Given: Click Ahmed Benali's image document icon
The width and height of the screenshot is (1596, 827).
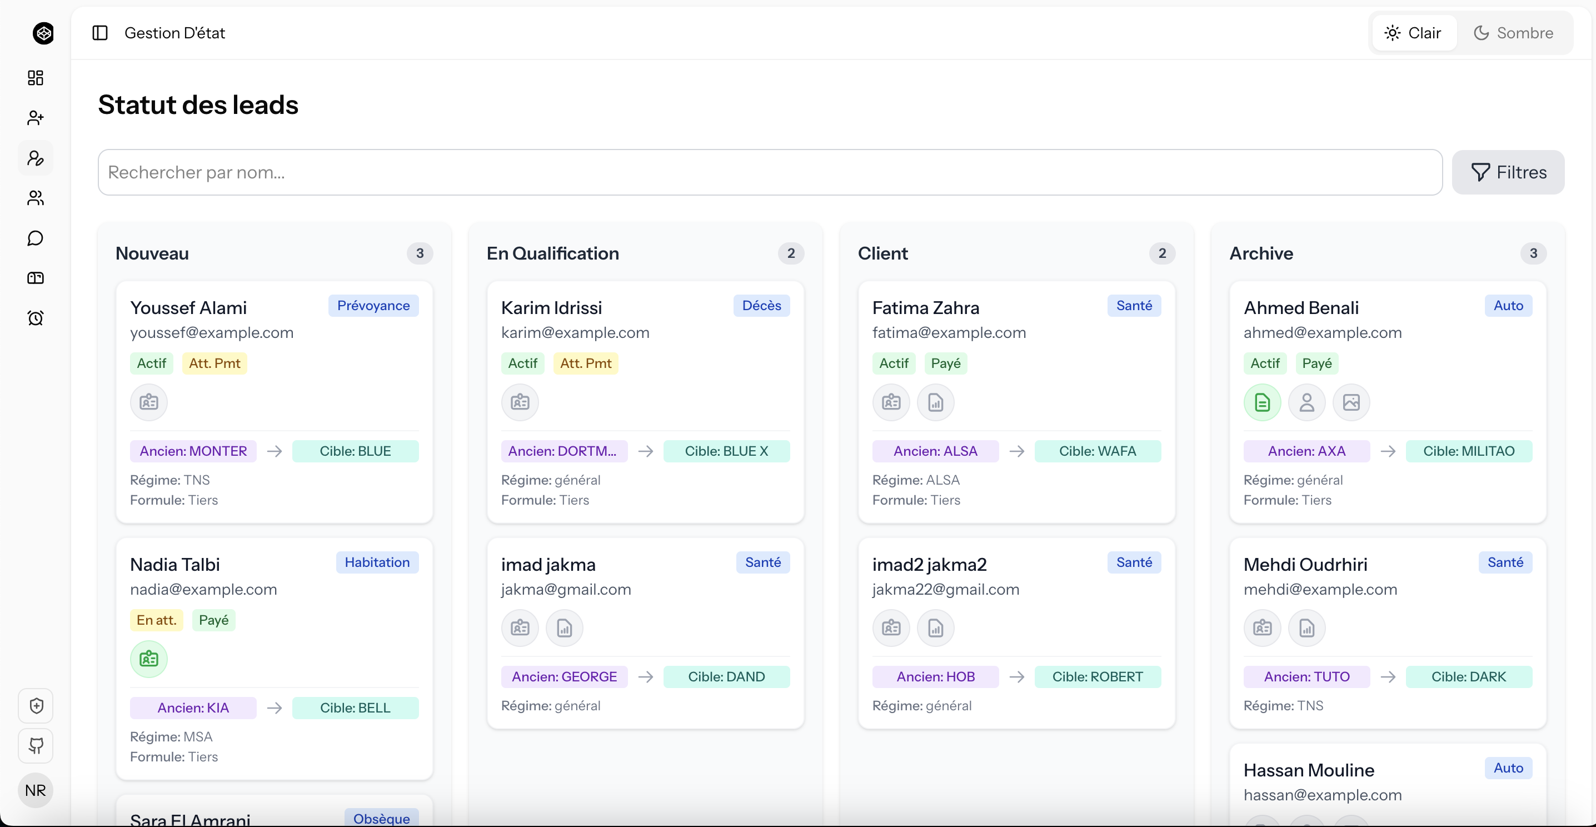Looking at the screenshot, I should 1350,402.
